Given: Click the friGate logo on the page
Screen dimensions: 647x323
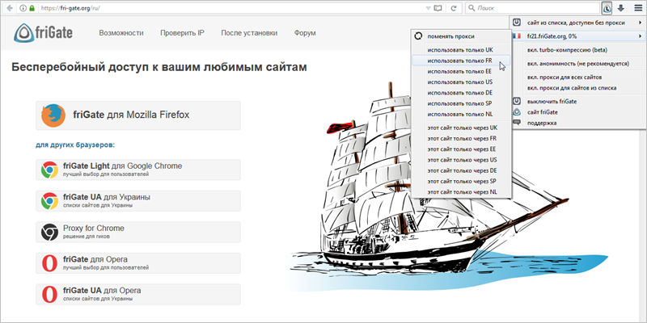Looking at the screenshot, I should 43,33.
